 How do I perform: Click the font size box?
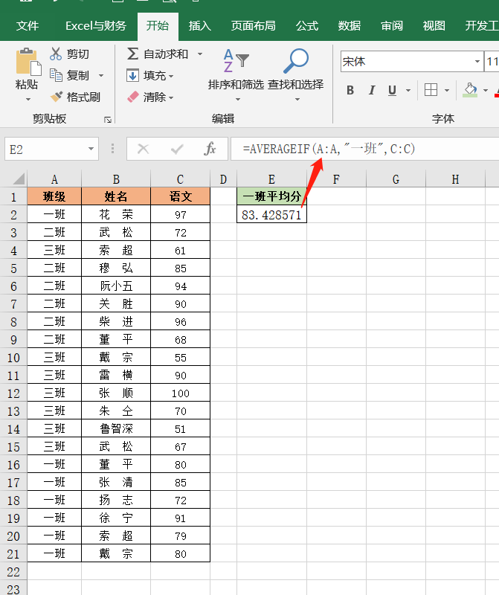pos(492,62)
